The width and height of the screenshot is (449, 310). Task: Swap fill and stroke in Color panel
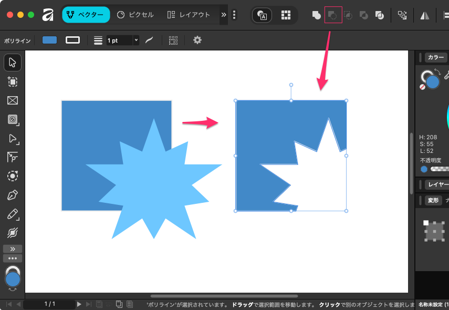tap(437, 71)
